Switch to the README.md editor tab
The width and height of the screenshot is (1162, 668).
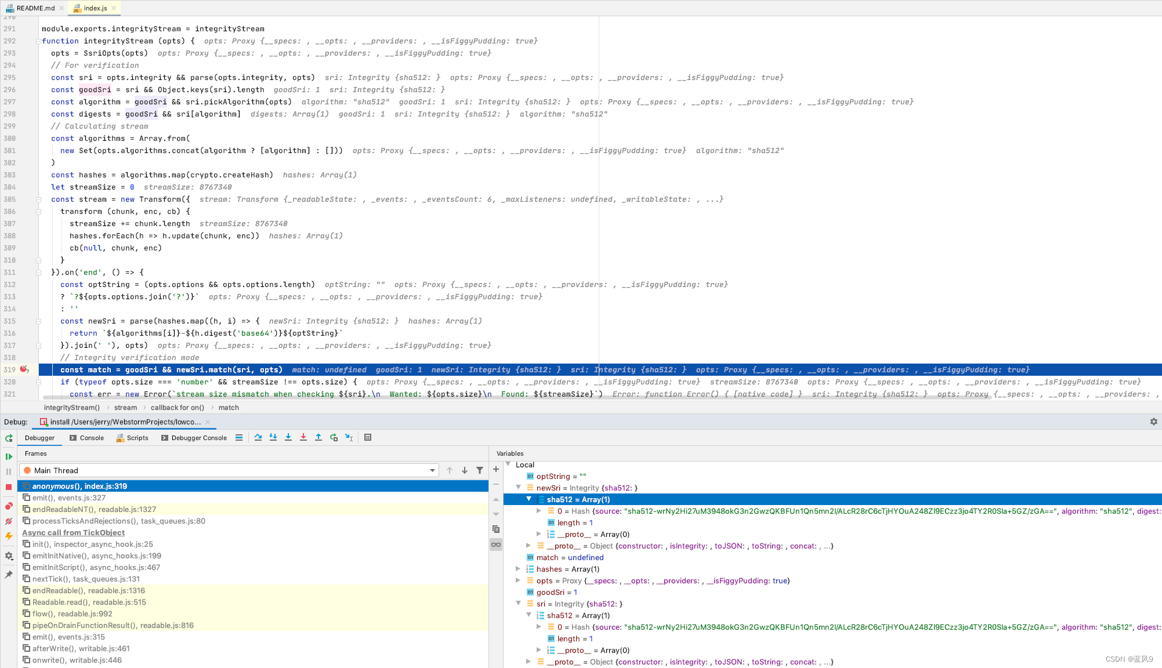pyautogui.click(x=35, y=8)
